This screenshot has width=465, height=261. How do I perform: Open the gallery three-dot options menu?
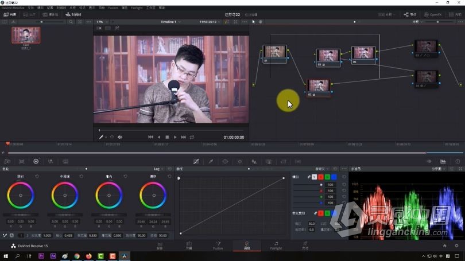[88, 22]
